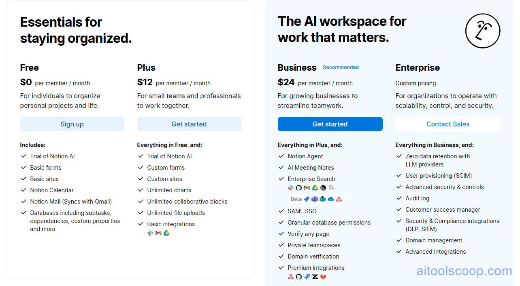Toggle the checkmark beside Audit log
The height and width of the screenshot is (286, 520).
tap(399, 198)
